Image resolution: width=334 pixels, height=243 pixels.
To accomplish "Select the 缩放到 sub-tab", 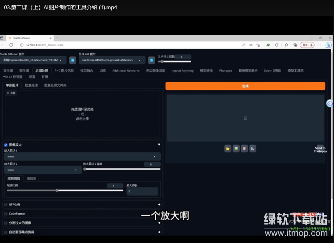I will pyautogui.click(x=32, y=179).
